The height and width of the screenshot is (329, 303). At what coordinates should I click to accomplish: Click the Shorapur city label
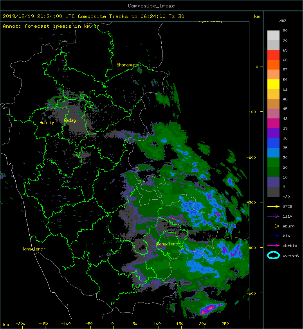pos(126,65)
